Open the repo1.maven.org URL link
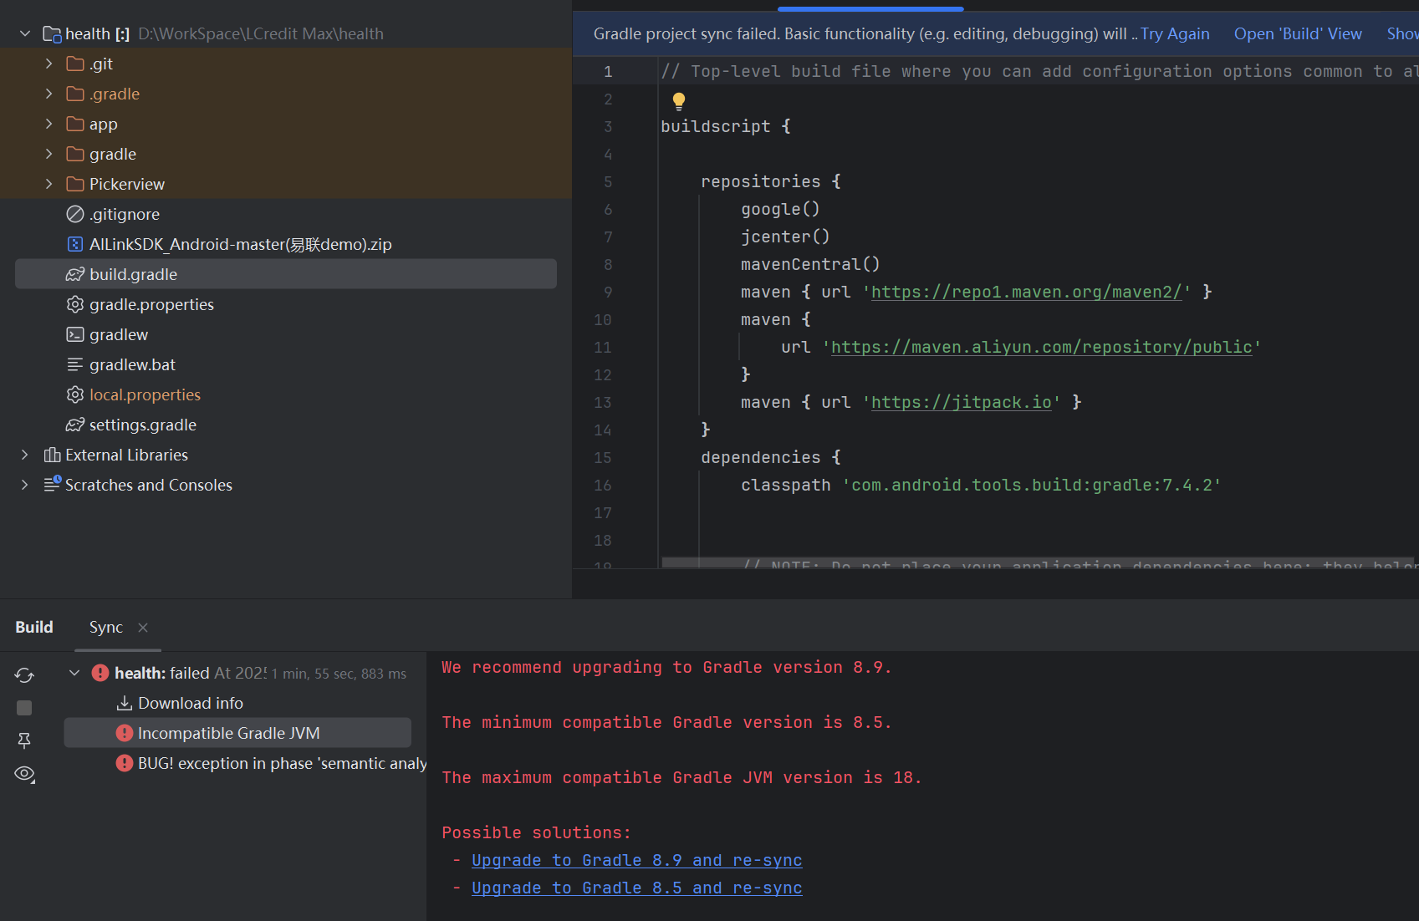This screenshot has width=1419, height=921. 1027,292
